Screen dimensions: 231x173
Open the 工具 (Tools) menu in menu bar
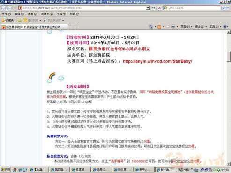(61, 14)
